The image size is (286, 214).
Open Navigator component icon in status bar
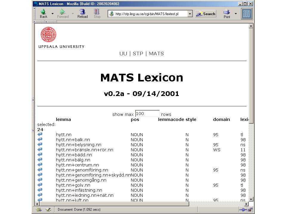39,210
